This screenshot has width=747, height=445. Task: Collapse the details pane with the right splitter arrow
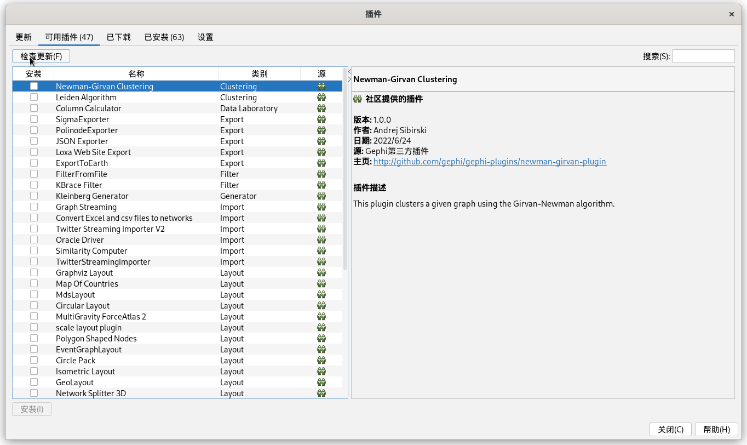click(349, 79)
